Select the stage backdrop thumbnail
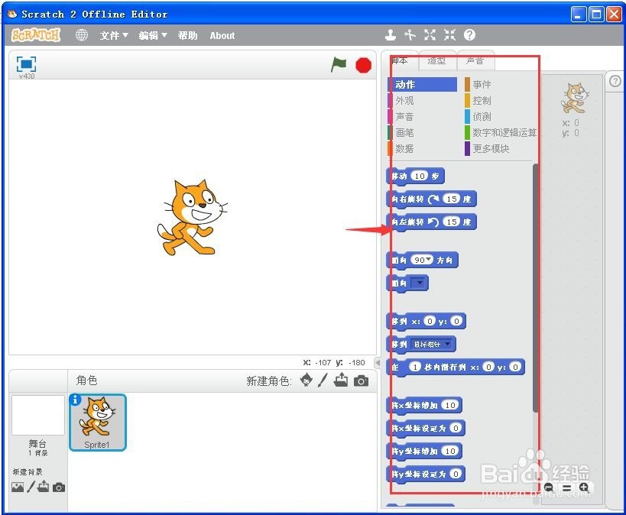 coord(38,415)
